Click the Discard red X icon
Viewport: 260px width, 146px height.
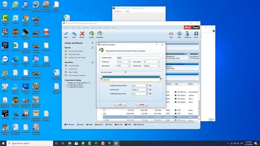(x=82, y=35)
